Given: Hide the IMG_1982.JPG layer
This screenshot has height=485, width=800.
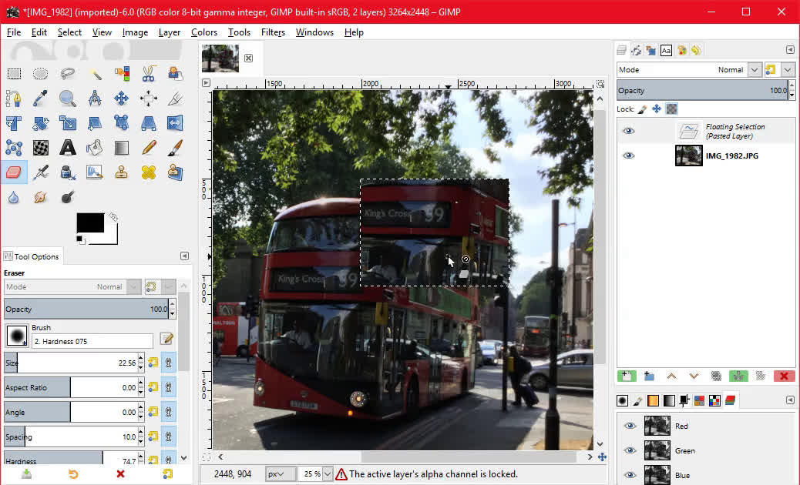Looking at the screenshot, I should tap(629, 156).
